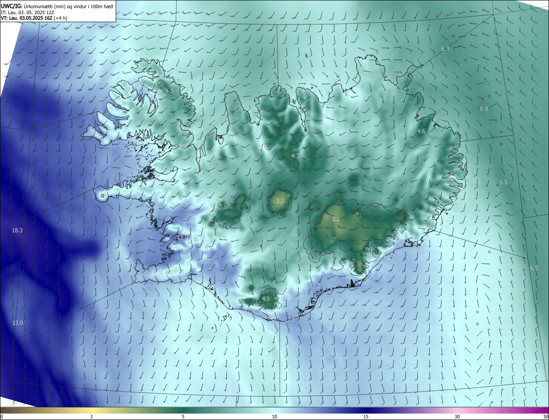The image size is (549, 420).
Task: Click the color scale tick labeled 10
Action: pyautogui.click(x=274, y=417)
